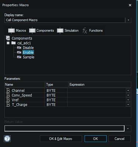Image resolution: width=138 pixels, height=147 pixels.
Task: Open the Conv_Speed expression dropdown
Action: 128,95
